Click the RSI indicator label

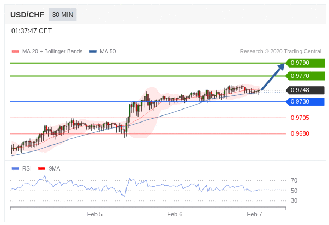pyautogui.click(x=27, y=169)
